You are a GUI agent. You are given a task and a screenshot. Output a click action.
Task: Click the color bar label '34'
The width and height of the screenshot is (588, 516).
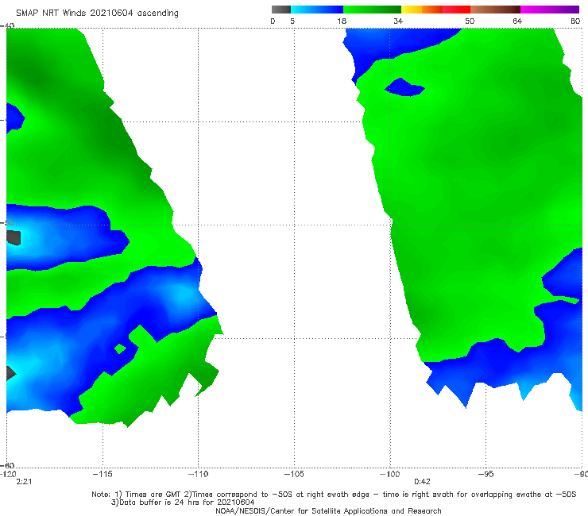[398, 21]
